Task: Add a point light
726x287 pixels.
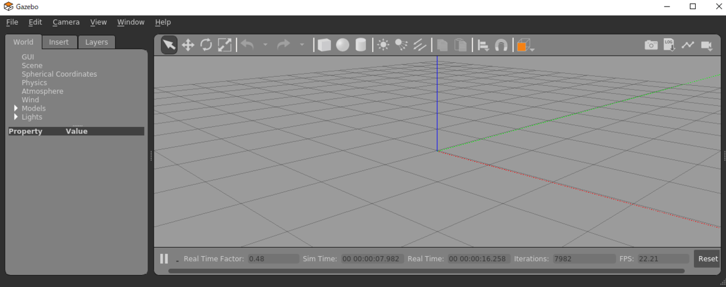Action: point(383,45)
